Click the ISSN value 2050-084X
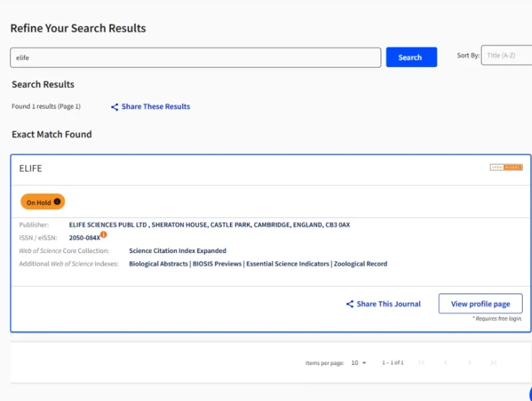This screenshot has width=532, height=401. pos(84,238)
